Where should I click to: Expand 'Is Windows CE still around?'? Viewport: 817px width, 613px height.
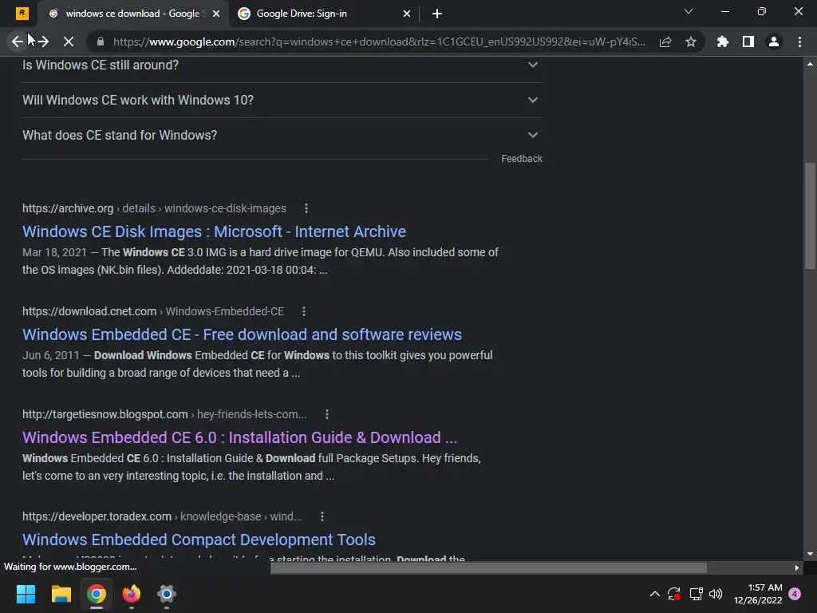pyautogui.click(x=282, y=65)
